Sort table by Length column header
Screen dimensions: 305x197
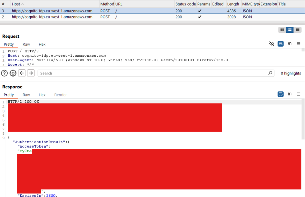(233, 4)
